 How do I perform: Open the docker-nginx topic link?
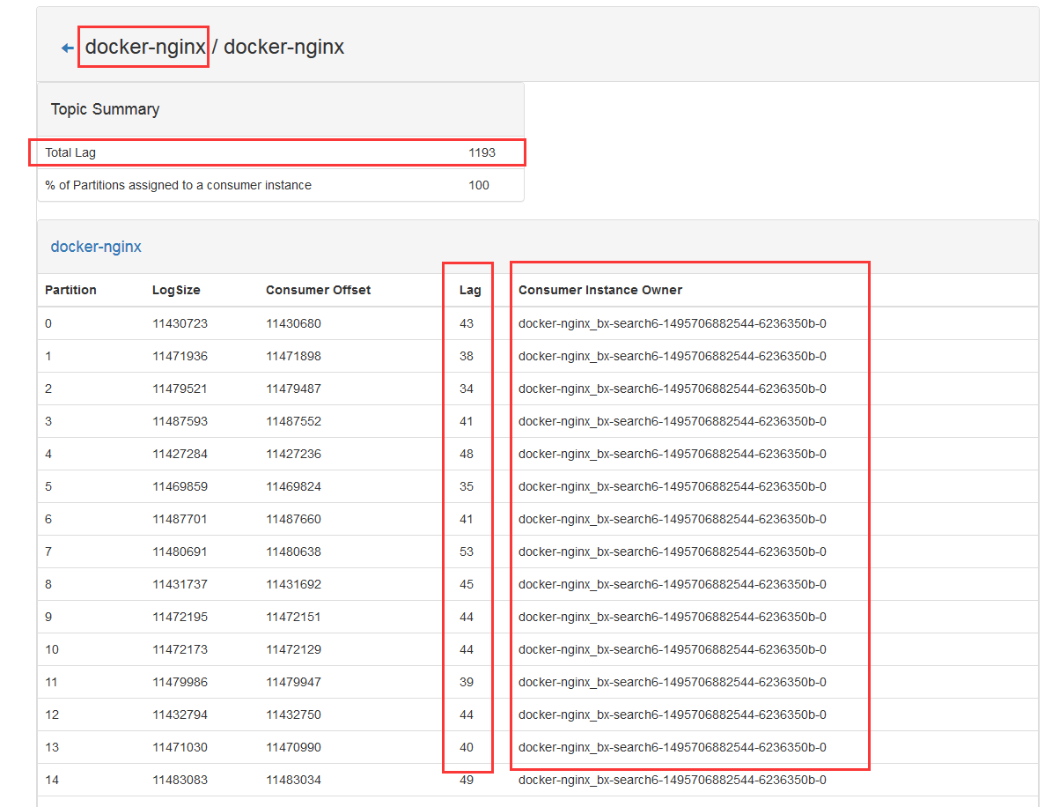coord(96,247)
